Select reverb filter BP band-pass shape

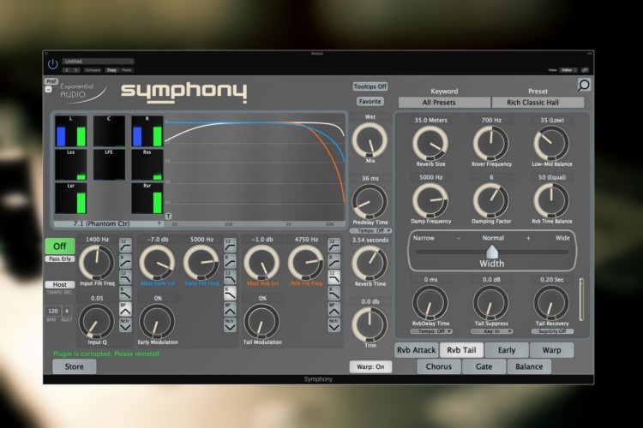pos(334,309)
